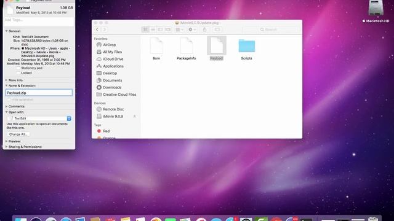The width and height of the screenshot is (394, 221).
Task: Switch Finder to icon view
Action: click(x=145, y=29)
